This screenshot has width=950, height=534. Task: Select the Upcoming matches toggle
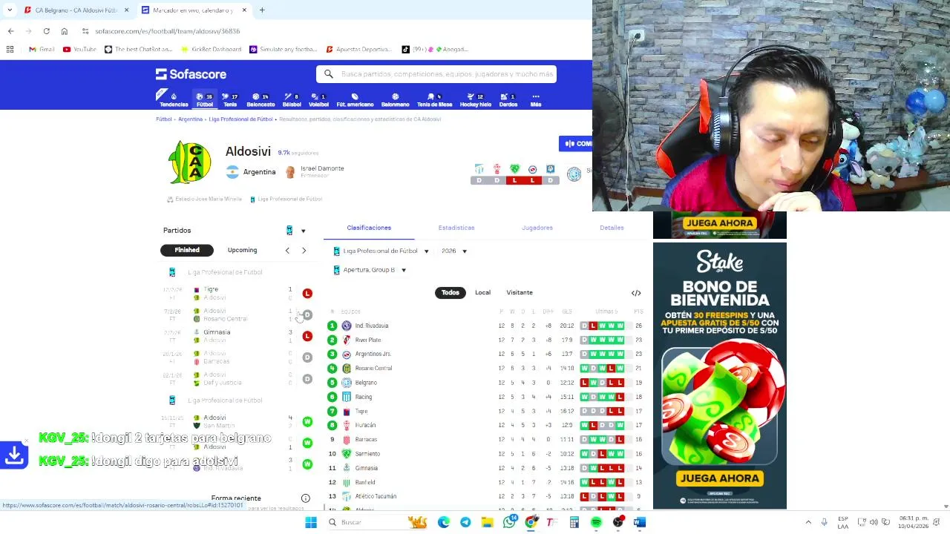coord(242,250)
